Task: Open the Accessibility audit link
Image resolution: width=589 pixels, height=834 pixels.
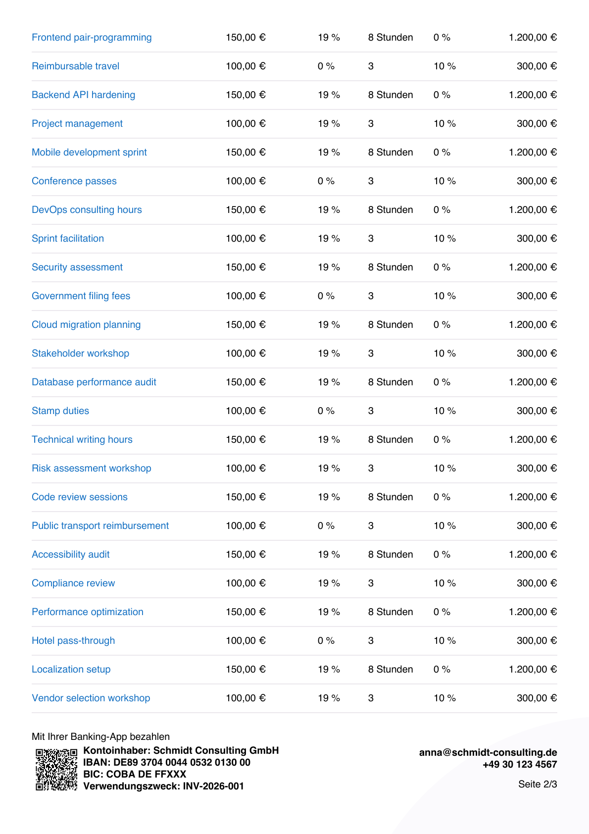Action: pos(71,555)
